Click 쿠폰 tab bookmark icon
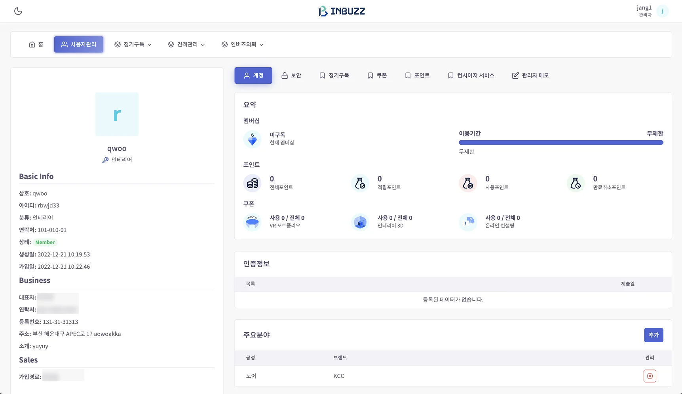This screenshot has height=394, width=682. 370,75
